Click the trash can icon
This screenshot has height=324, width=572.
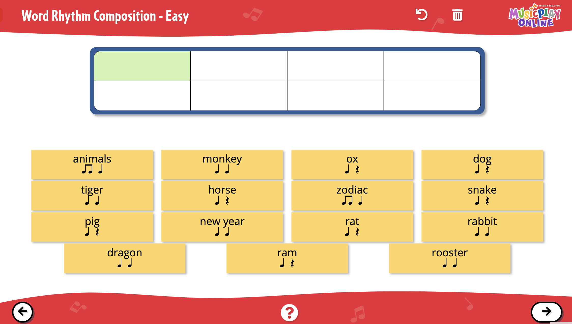click(x=457, y=15)
